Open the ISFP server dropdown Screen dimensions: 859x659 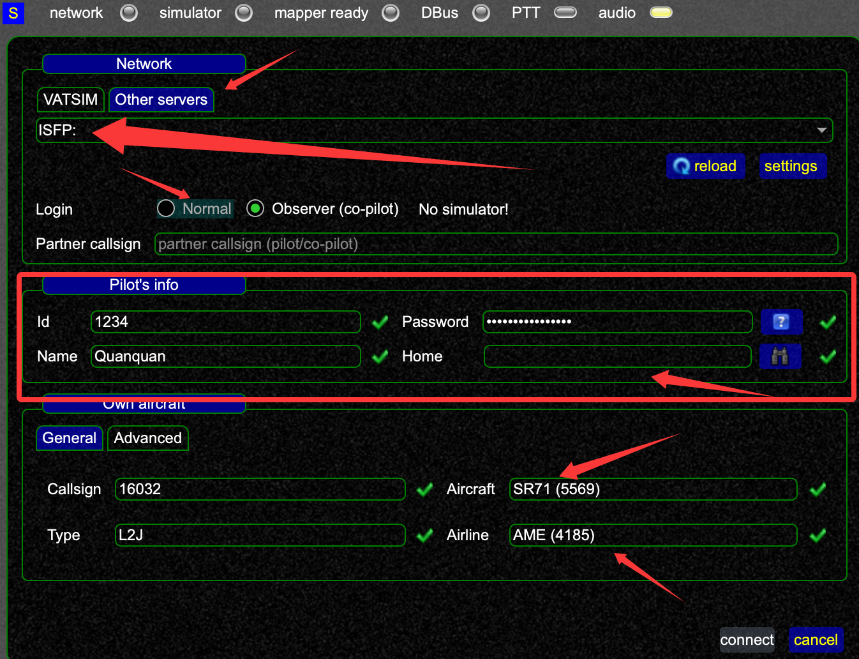[x=435, y=130]
